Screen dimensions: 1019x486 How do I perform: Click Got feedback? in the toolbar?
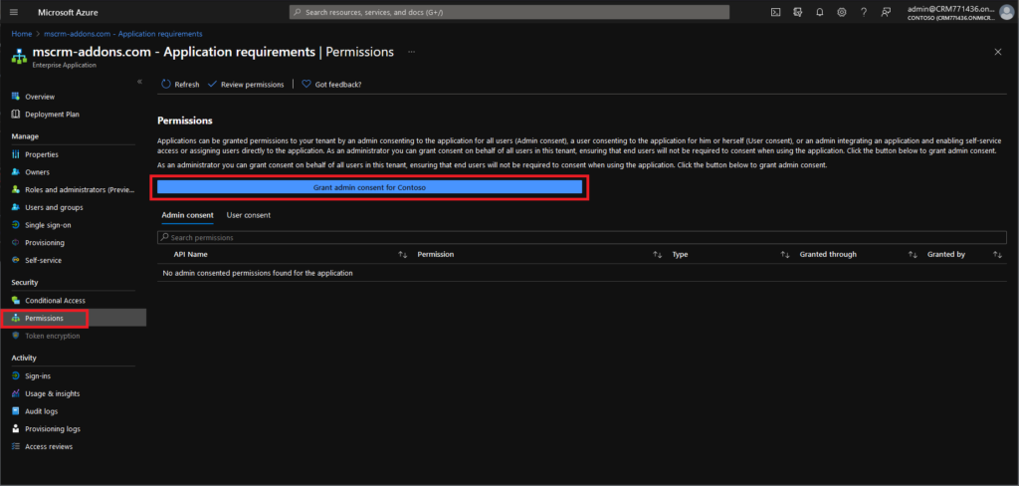[x=331, y=85]
